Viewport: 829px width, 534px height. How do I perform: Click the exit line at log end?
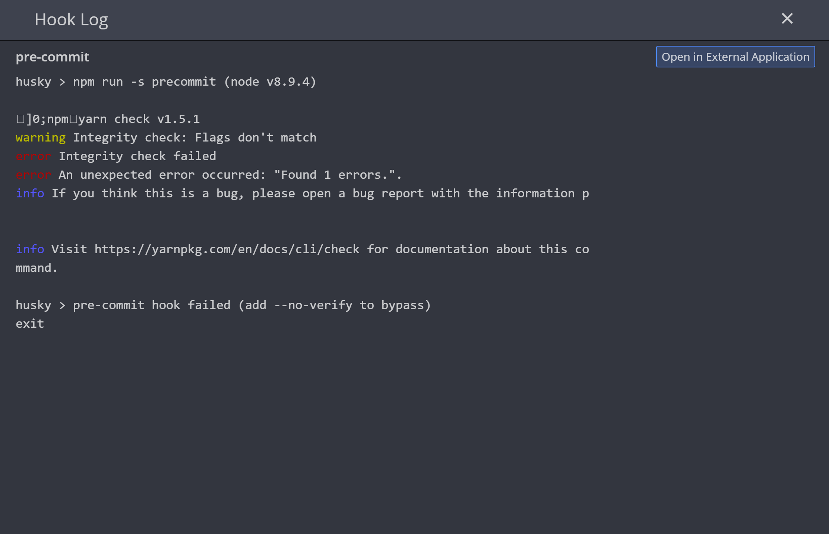[x=30, y=324]
